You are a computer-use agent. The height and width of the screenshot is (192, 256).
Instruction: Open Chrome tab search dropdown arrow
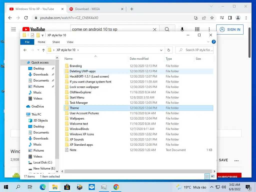click(211, 6)
